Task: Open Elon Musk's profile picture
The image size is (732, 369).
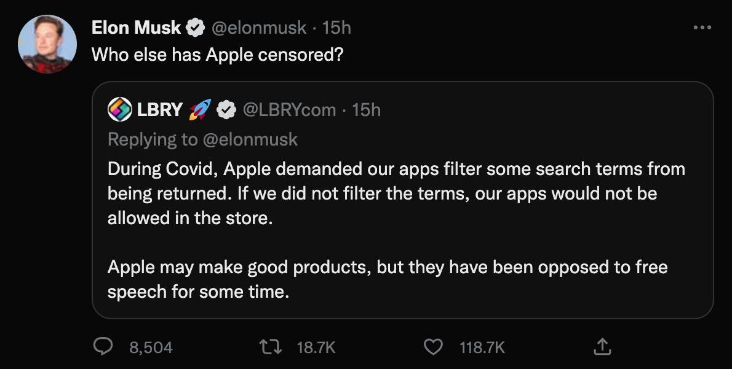Action: [49, 41]
